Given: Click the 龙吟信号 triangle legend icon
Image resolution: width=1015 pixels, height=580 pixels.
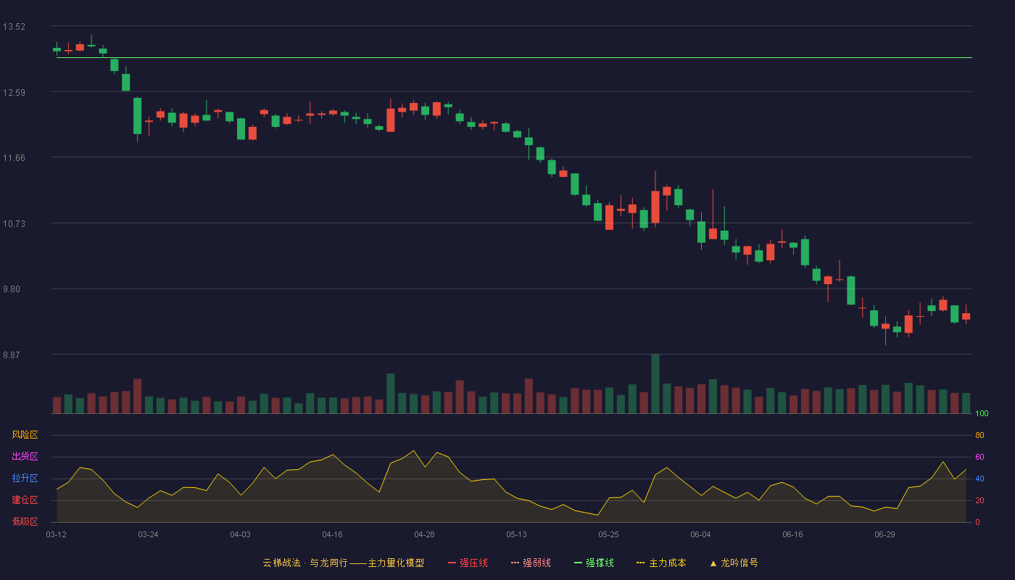Looking at the screenshot, I should [713, 563].
